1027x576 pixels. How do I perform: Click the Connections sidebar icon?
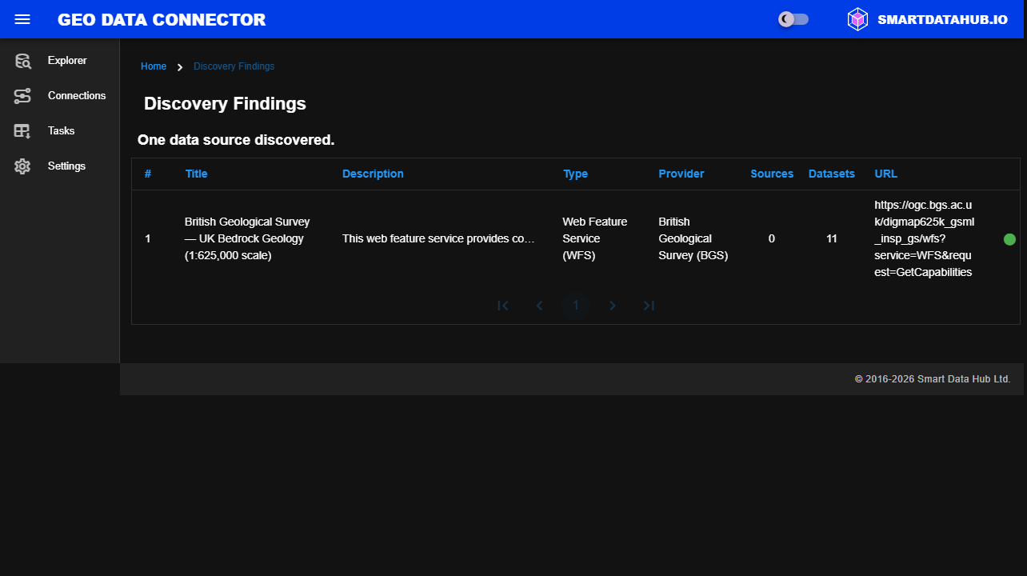(x=22, y=96)
